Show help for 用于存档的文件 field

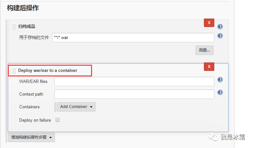coord(220,36)
